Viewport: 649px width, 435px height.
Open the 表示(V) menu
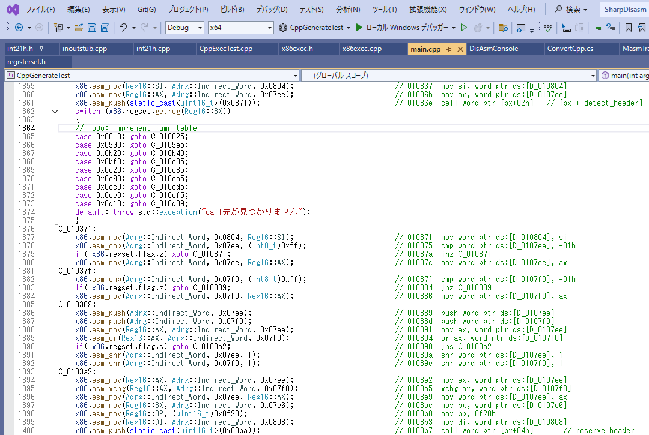pos(114,9)
